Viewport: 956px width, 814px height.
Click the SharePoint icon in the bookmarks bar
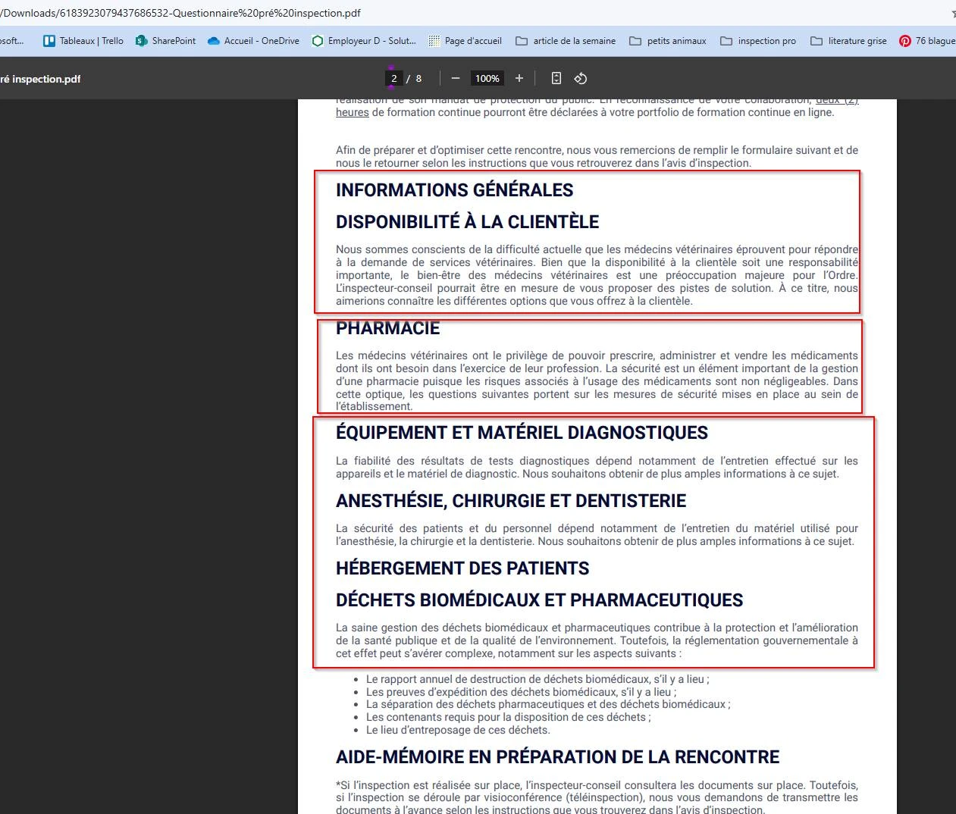tap(140, 41)
